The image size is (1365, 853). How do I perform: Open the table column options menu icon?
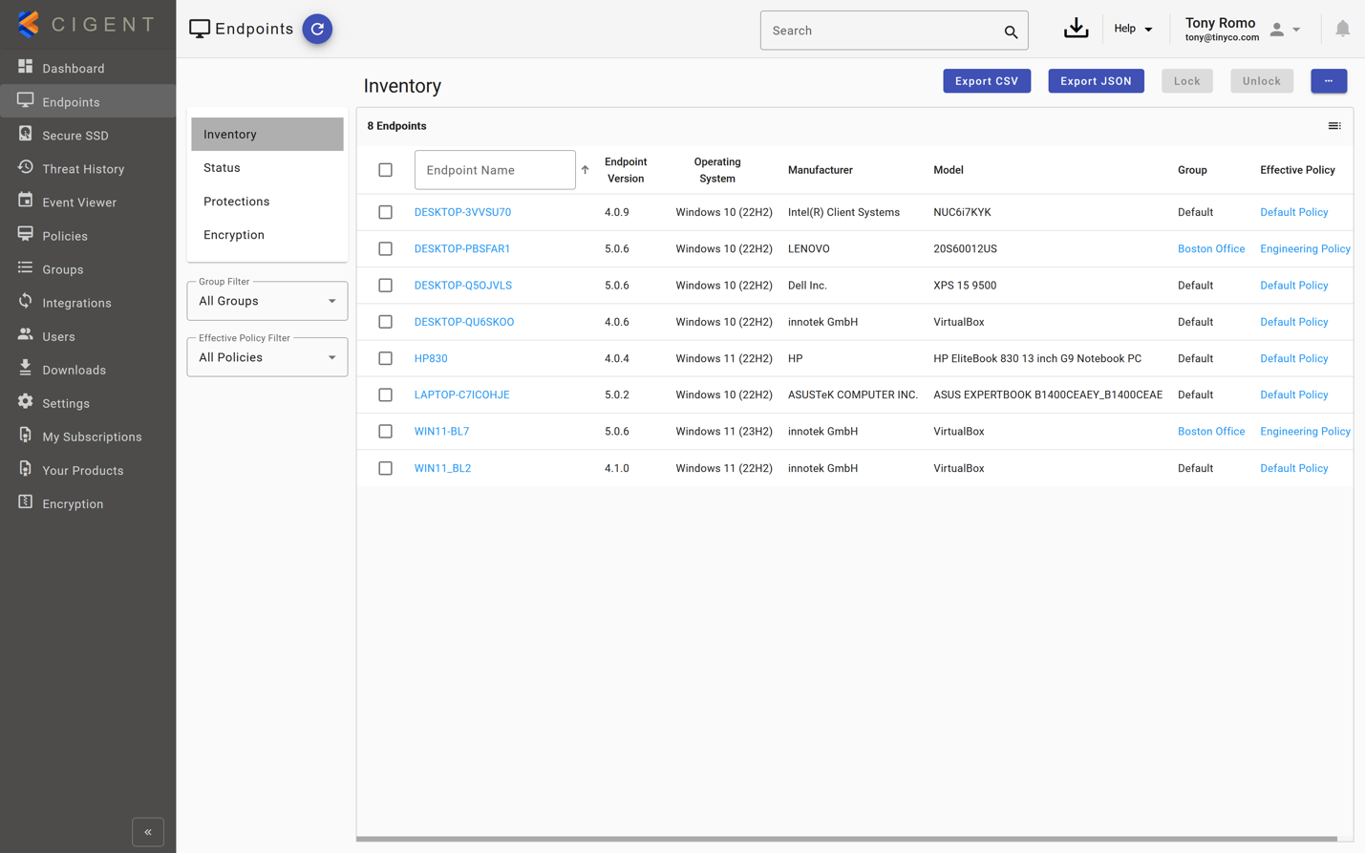coord(1334,126)
